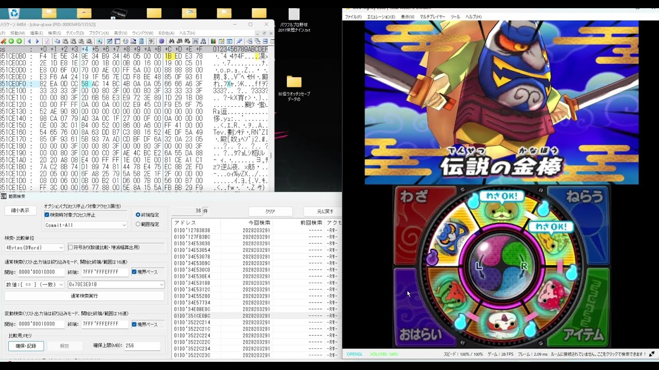The width and height of the screenshot is (659, 370).
Task: Select result row 01DD'12783838
Action: 256,230
